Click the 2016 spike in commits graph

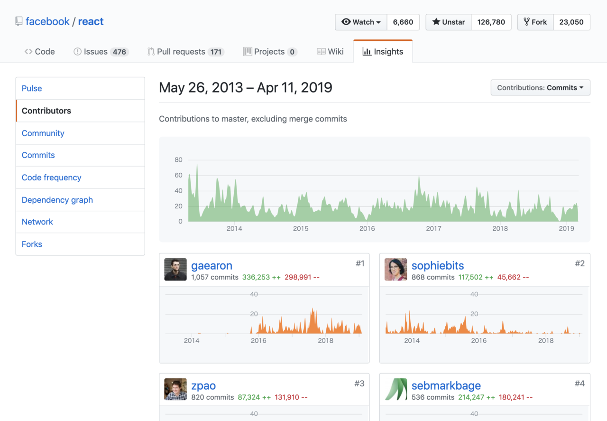pyautogui.click(x=419, y=180)
